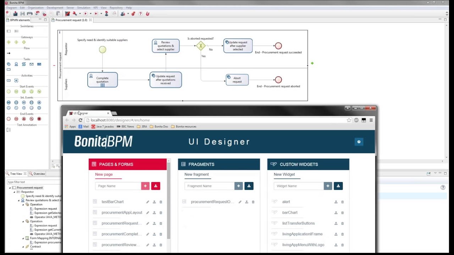Reload the browser page with refresh icon
This screenshot has width=454, height=255.
(81, 120)
